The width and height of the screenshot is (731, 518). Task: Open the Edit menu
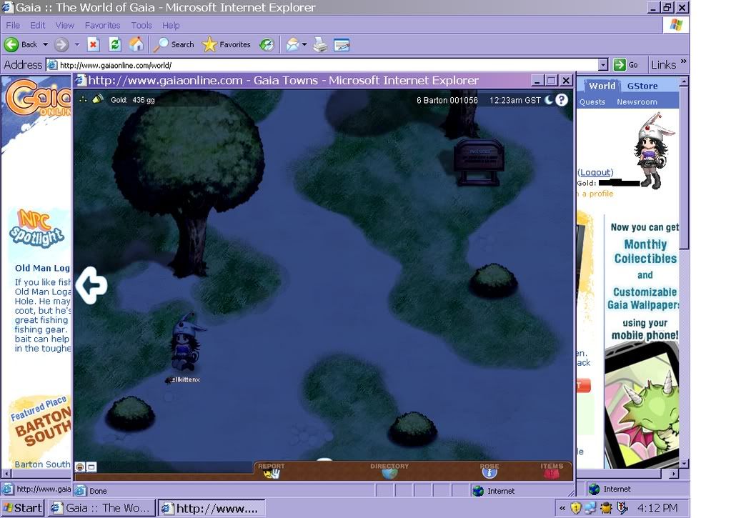tap(38, 25)
